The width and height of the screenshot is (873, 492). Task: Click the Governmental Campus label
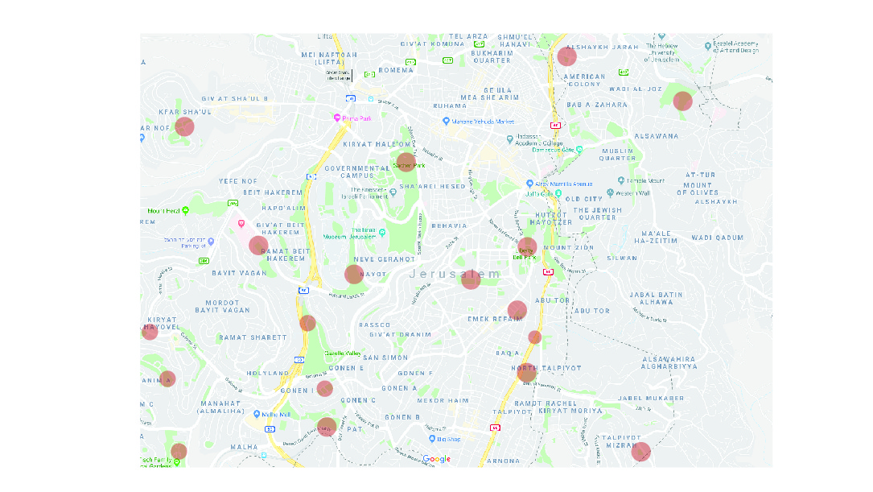357,172
